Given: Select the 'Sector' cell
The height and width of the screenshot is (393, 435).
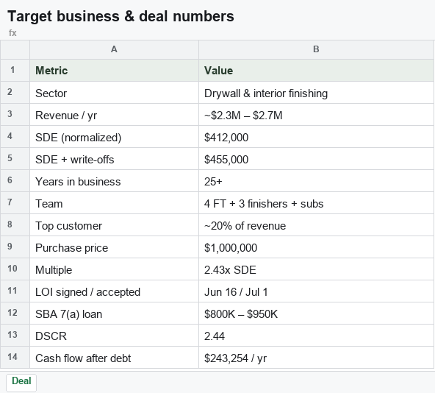Looking at the screenshot, I should 115,93.
